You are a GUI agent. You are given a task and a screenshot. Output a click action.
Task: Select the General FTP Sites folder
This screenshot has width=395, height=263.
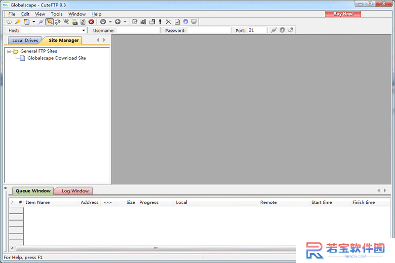pyautogui.click(x=39, y=51)
